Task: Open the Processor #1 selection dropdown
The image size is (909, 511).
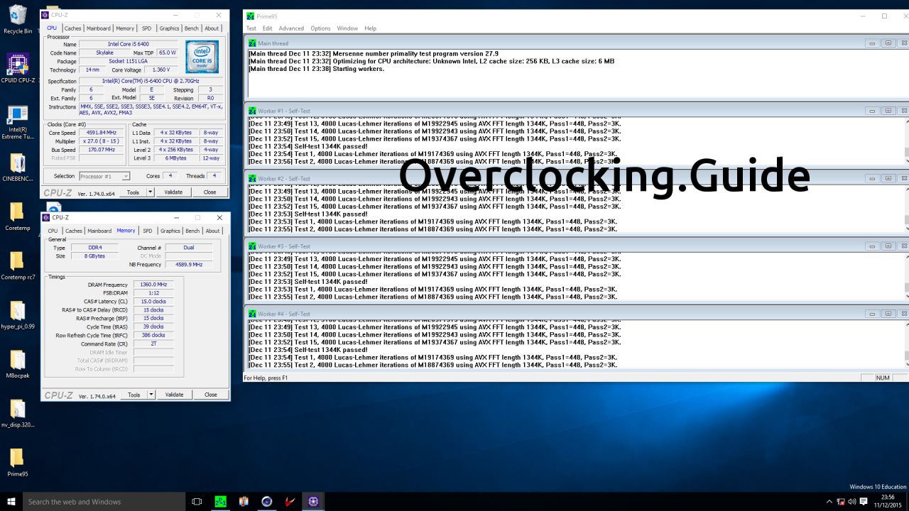Action: click(104, 176)
